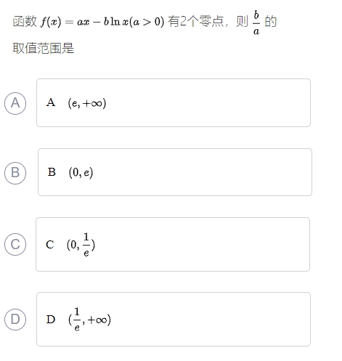Click the text 取值范围是
This screenshot has width=342, height=361.
click(43, 48)
